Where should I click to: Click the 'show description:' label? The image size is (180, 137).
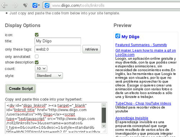click(20, 62)
